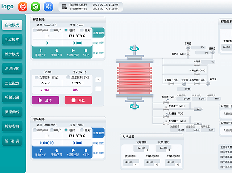Toggle the Ar直连 (V02) valve icon
Image resolution: width=232 pixels, height=174 pixels.
(166, 101)
